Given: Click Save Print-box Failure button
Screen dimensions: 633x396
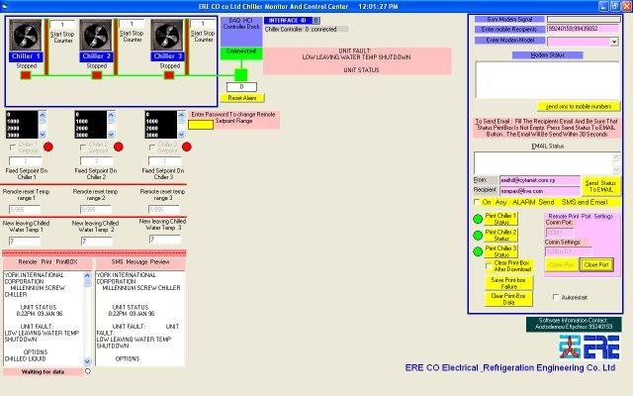Looking at the screenshot, I should 508,283.
